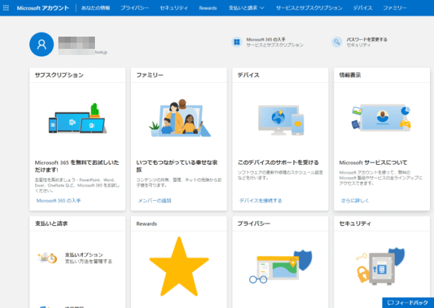Click the privacy shield illustration
Screen dimensions: 434x308
(281, 266)
